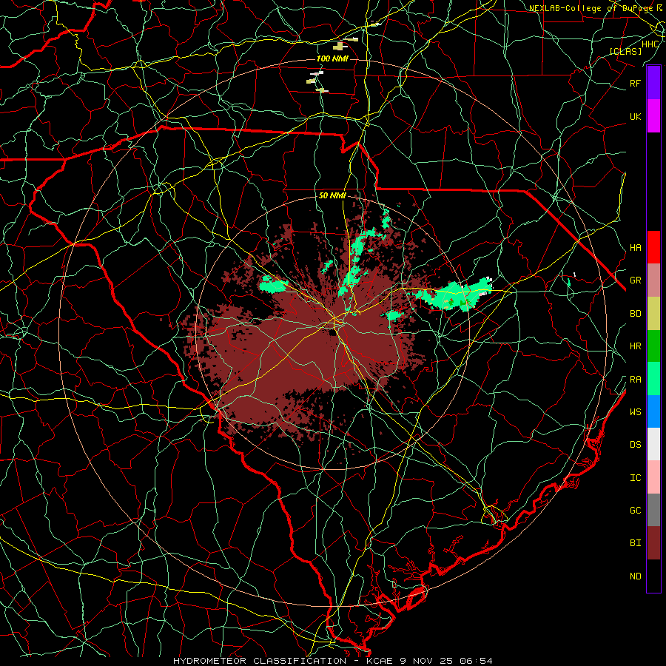Click the GC legend label
The image size is (666, 666).
[x=635, y=511]
